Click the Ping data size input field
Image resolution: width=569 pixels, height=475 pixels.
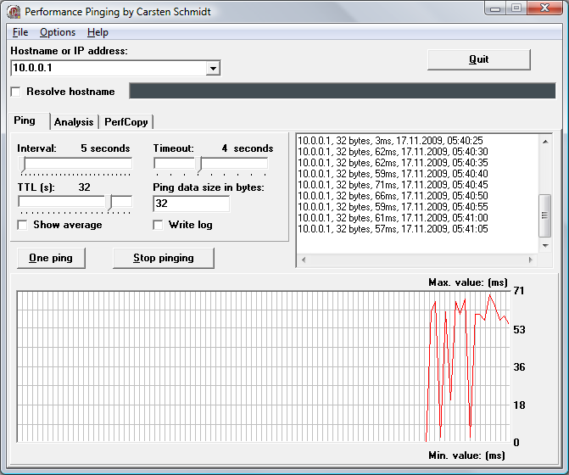pos(192,204)
